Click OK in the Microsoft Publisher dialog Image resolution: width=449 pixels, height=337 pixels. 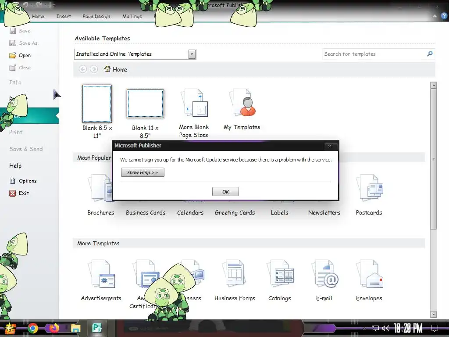point(225,192)
